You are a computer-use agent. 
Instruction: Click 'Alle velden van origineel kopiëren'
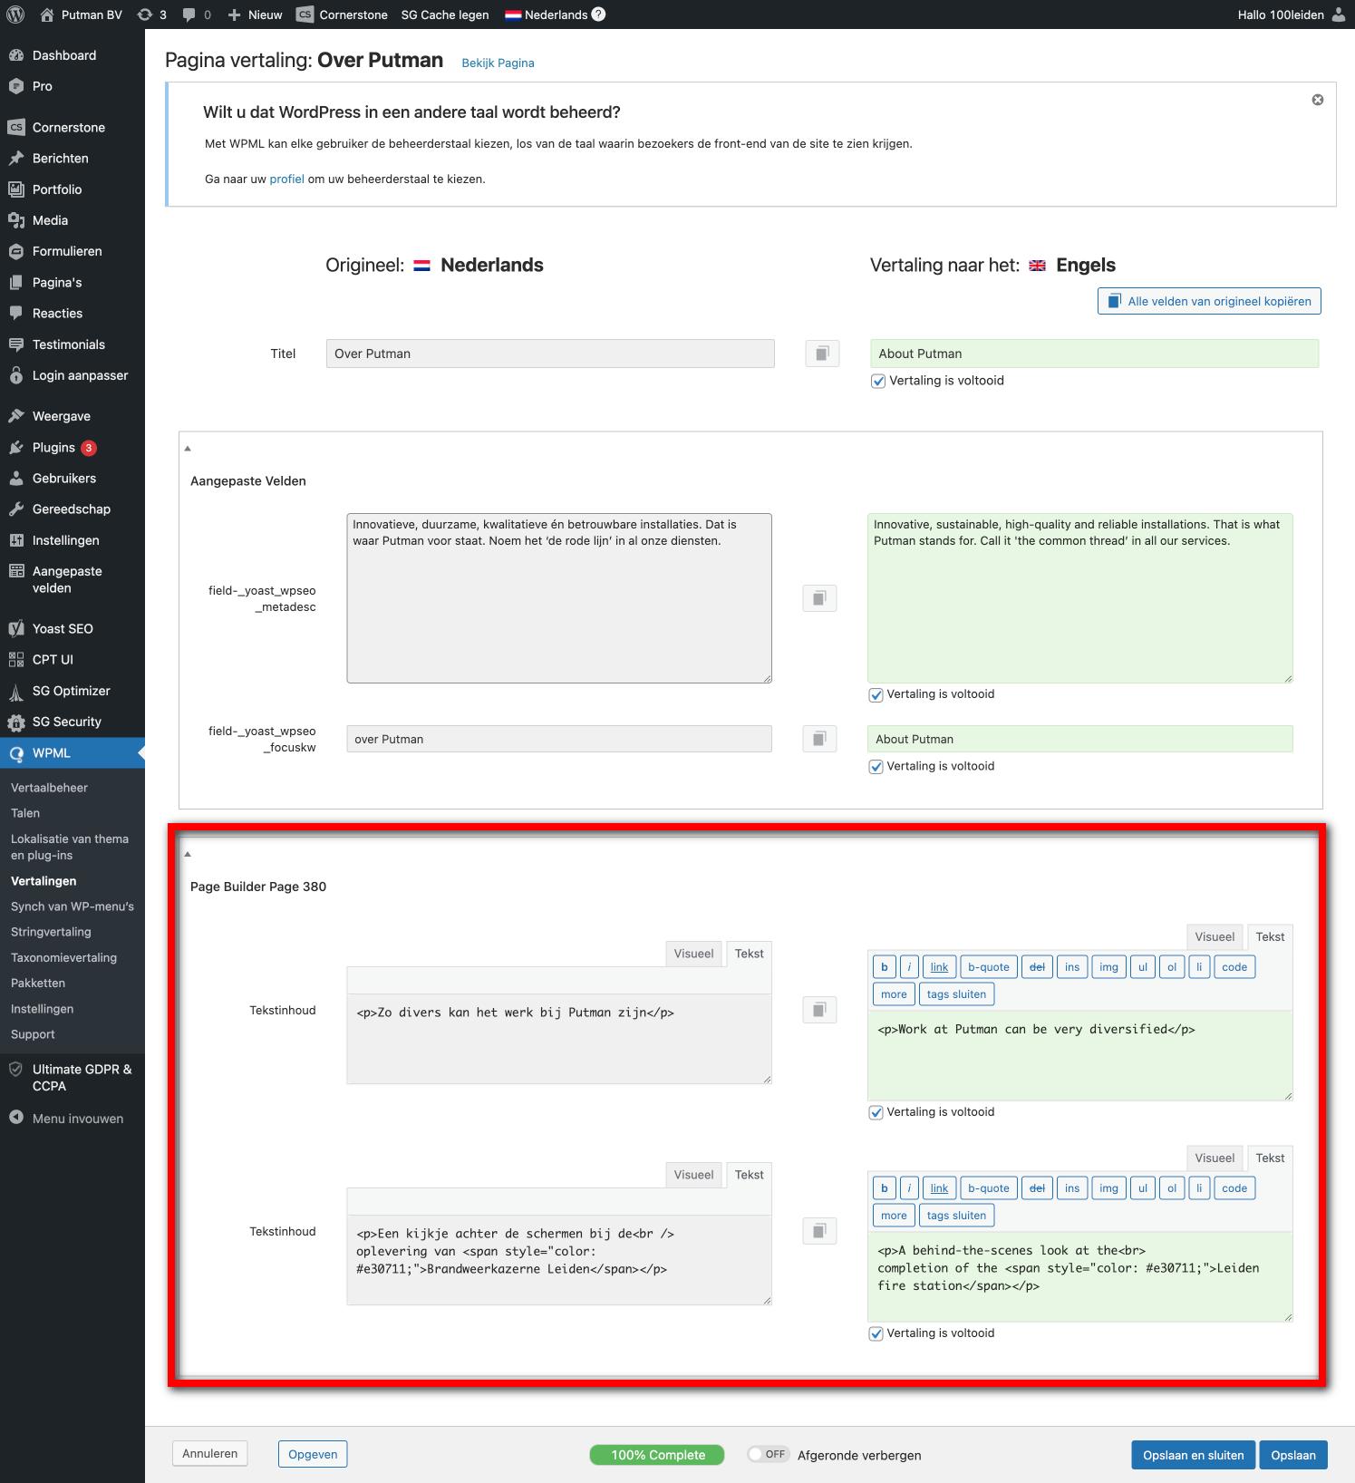[x=1208, y=301]
